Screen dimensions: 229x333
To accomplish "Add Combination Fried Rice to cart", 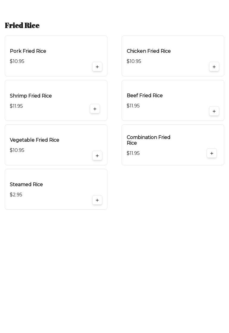I will coord(212,153).
